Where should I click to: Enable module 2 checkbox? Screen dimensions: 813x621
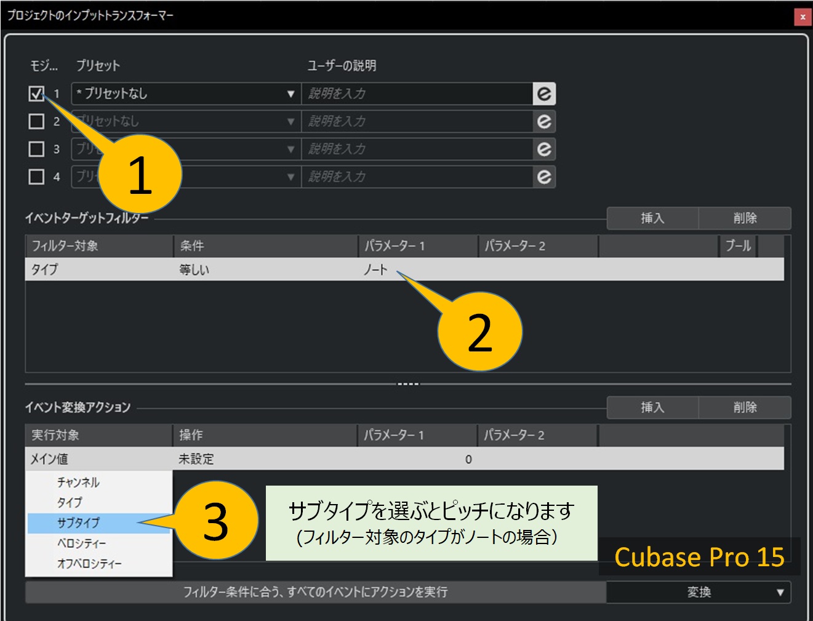[36, 121]
